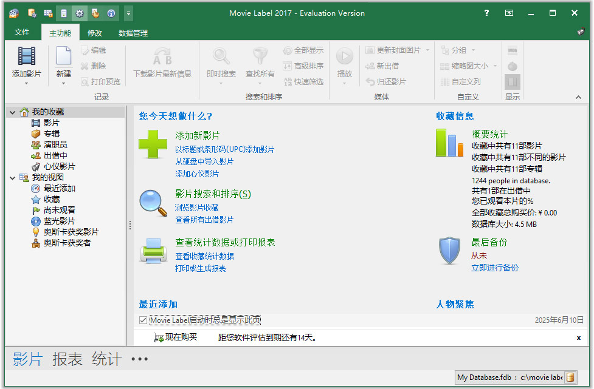Viewport: 594px width, 389px height.
Task: Click the View all loaned movies (查看所有出借影片) link
Action: pos(204,220)
